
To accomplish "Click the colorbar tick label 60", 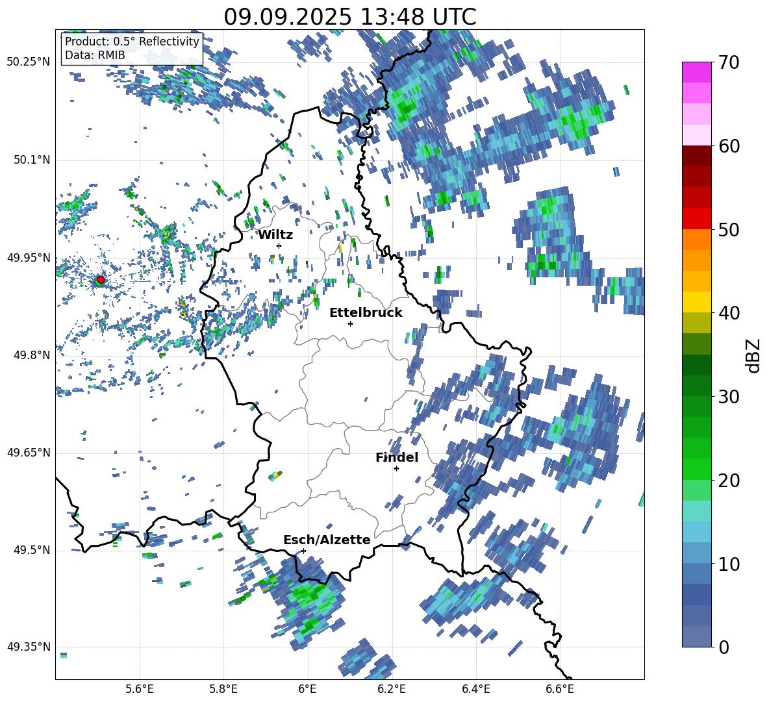I will click(x=728, y=146).
